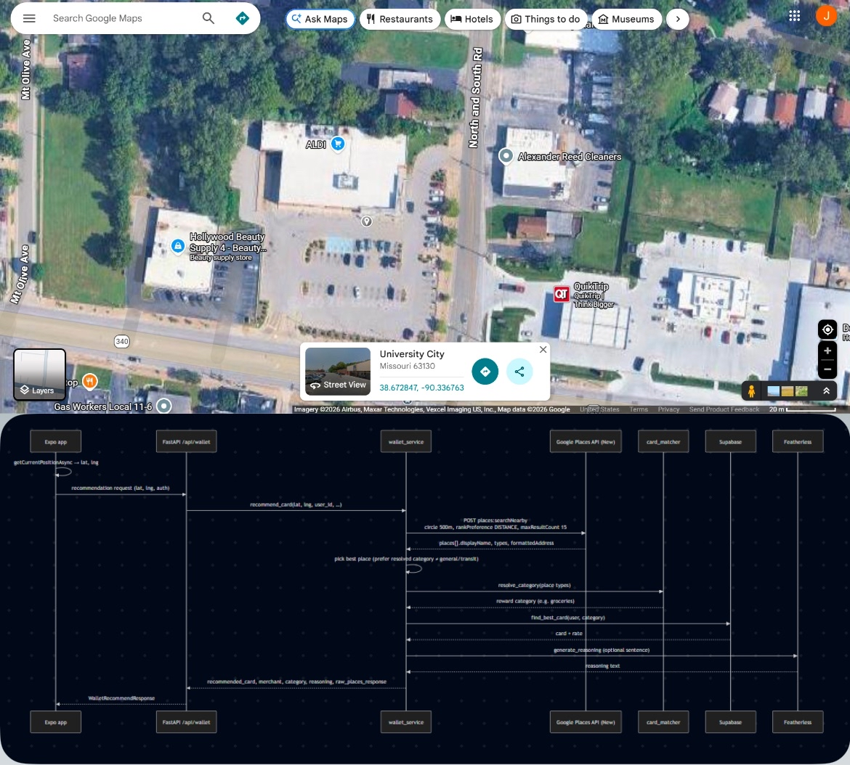850x765 pixels.
Task: Select top Expo app diagram box
Action: 56,441
